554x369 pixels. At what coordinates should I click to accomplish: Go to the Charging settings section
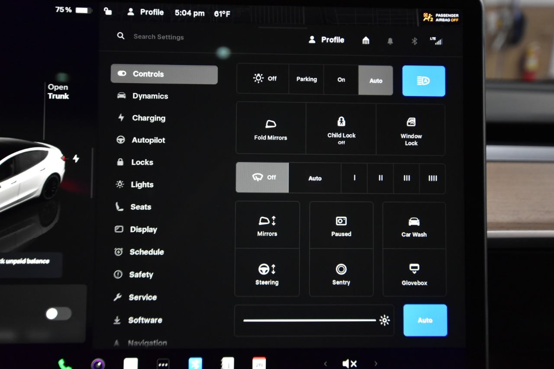pos(148,118)
